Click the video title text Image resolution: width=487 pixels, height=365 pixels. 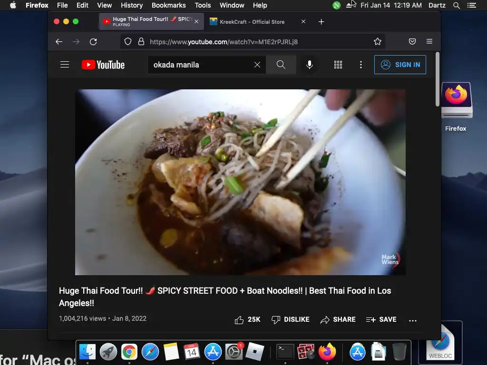pos(225,297)
